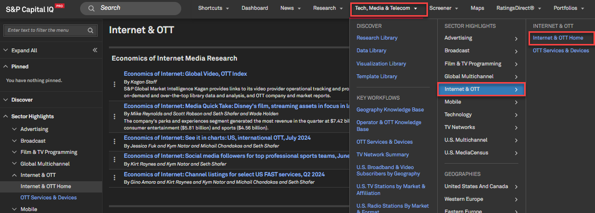Select Internet & OTT in Sector Highlights menu
The width and height of the screenshot is (595, 213).
(481, 89)
